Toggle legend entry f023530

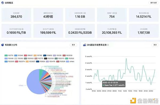[67, 55]
